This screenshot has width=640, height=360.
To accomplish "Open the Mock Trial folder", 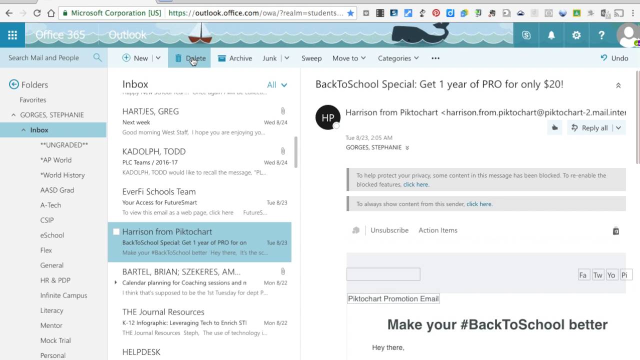I will (x=55, y=340).
